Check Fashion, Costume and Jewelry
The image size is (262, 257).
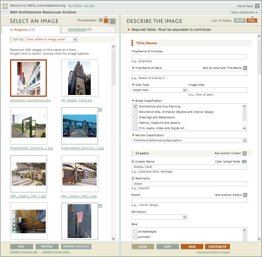tap(135, 123)
